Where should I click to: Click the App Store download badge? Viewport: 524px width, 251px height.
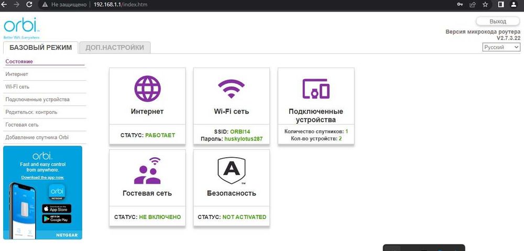tap(57, 209)
